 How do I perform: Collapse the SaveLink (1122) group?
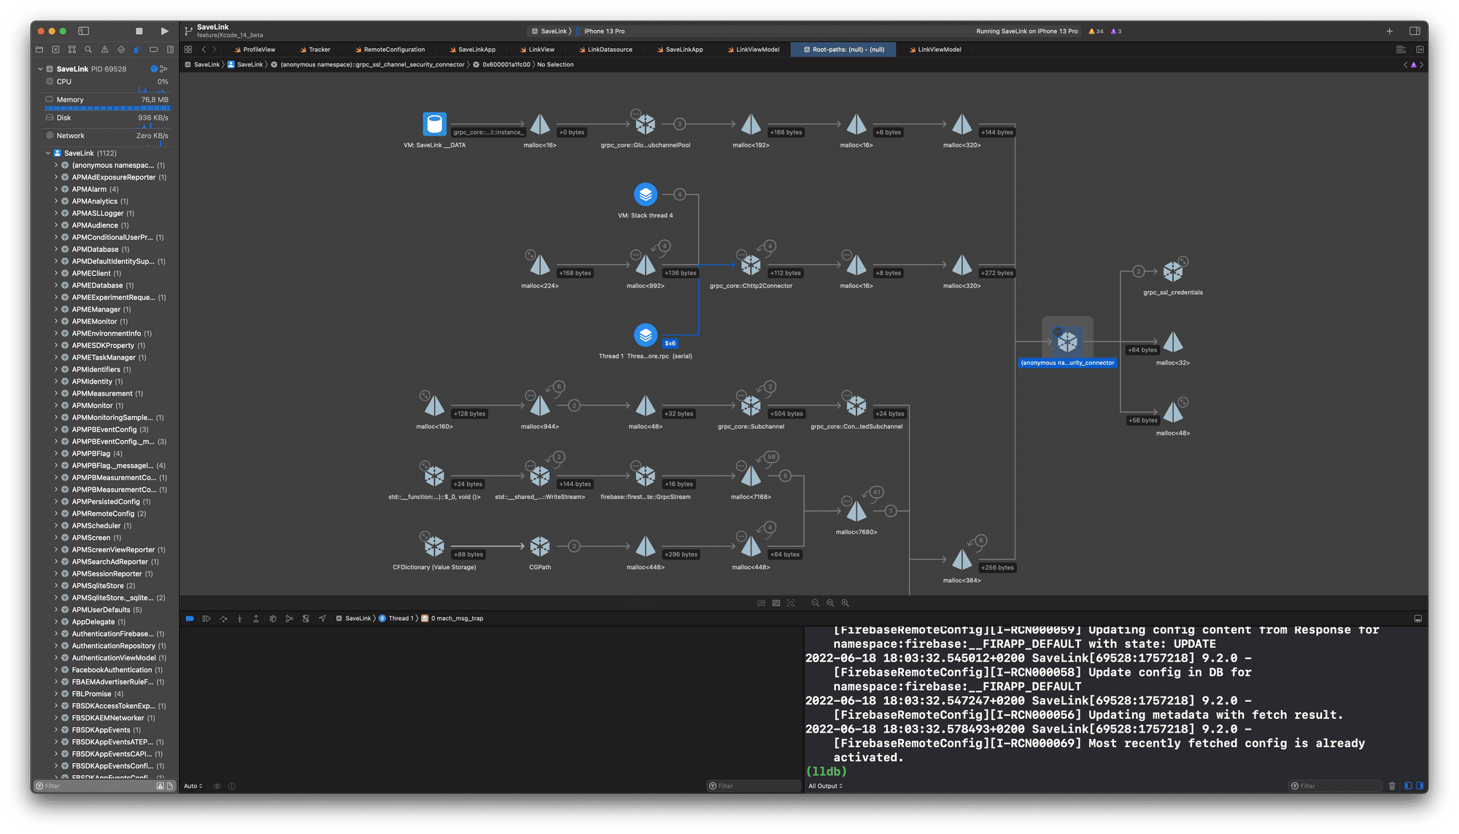48,153
